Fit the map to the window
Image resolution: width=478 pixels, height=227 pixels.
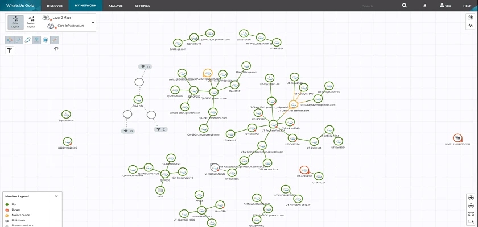coord(471,214)
